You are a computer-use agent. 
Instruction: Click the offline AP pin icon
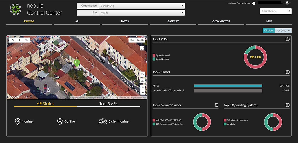click(60, 121)
